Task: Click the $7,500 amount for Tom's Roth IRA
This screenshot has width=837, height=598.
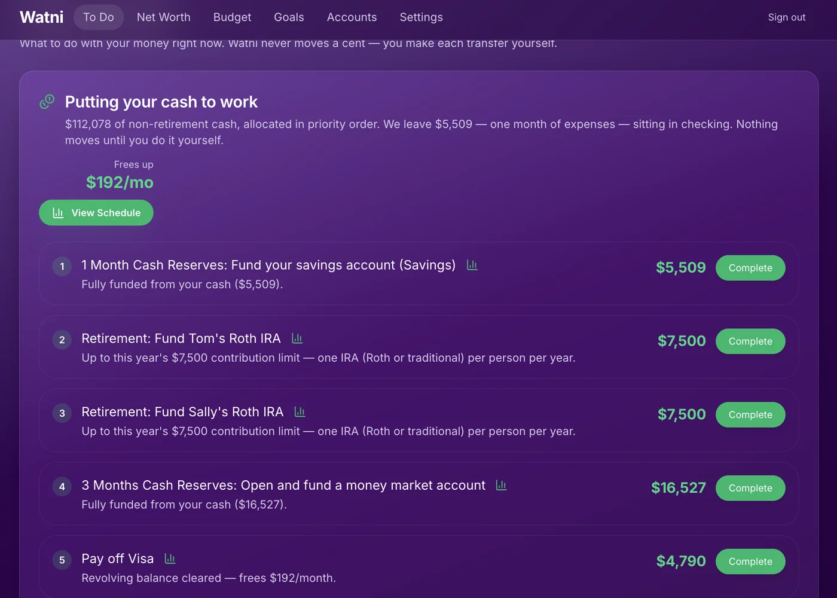Action: 682,341
